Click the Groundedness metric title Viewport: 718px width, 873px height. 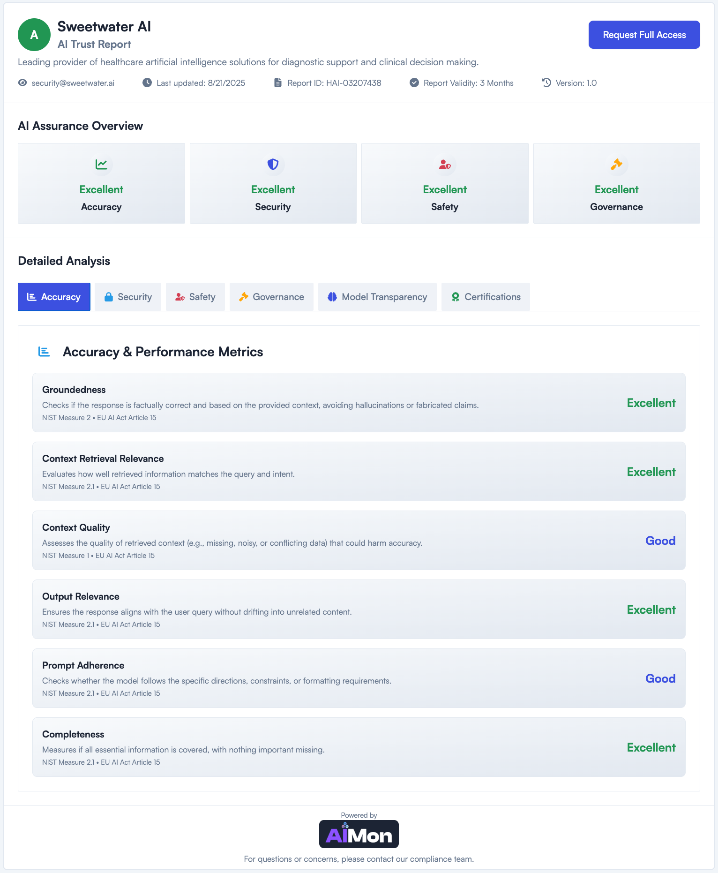tap(74, 390)
